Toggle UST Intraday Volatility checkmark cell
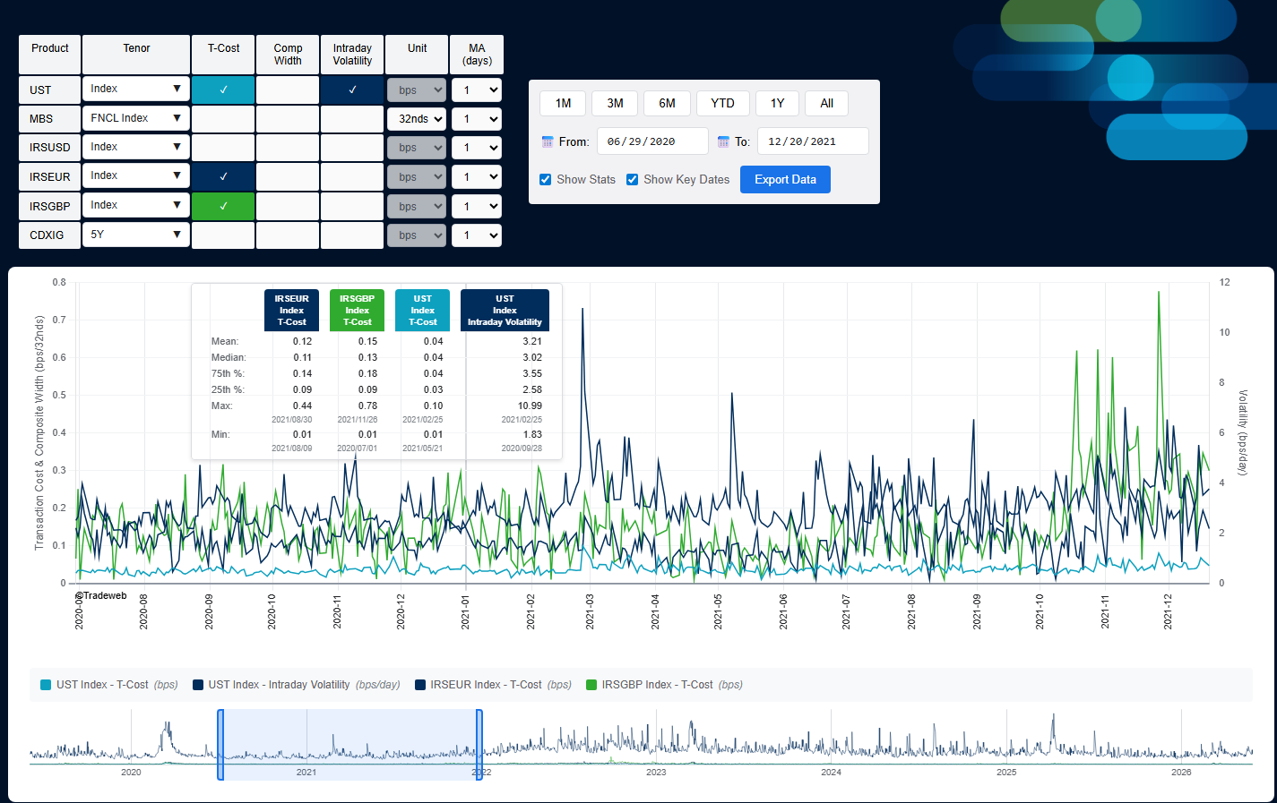 pyautogui.click(x=352, y=90)
